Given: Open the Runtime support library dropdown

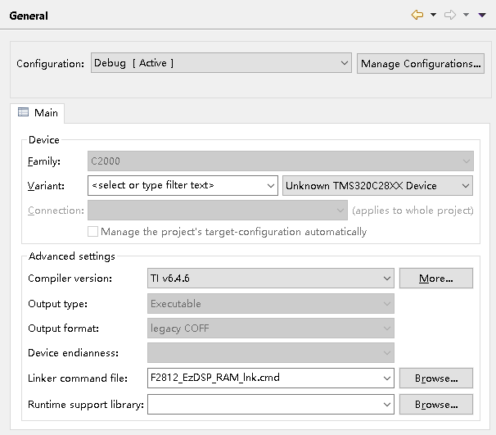Looking at the screenshot, I should 386,405.
